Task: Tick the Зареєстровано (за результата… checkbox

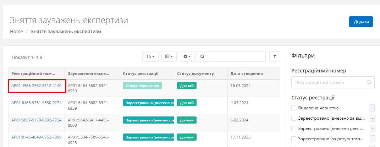Action: click(x=294, y=138)
